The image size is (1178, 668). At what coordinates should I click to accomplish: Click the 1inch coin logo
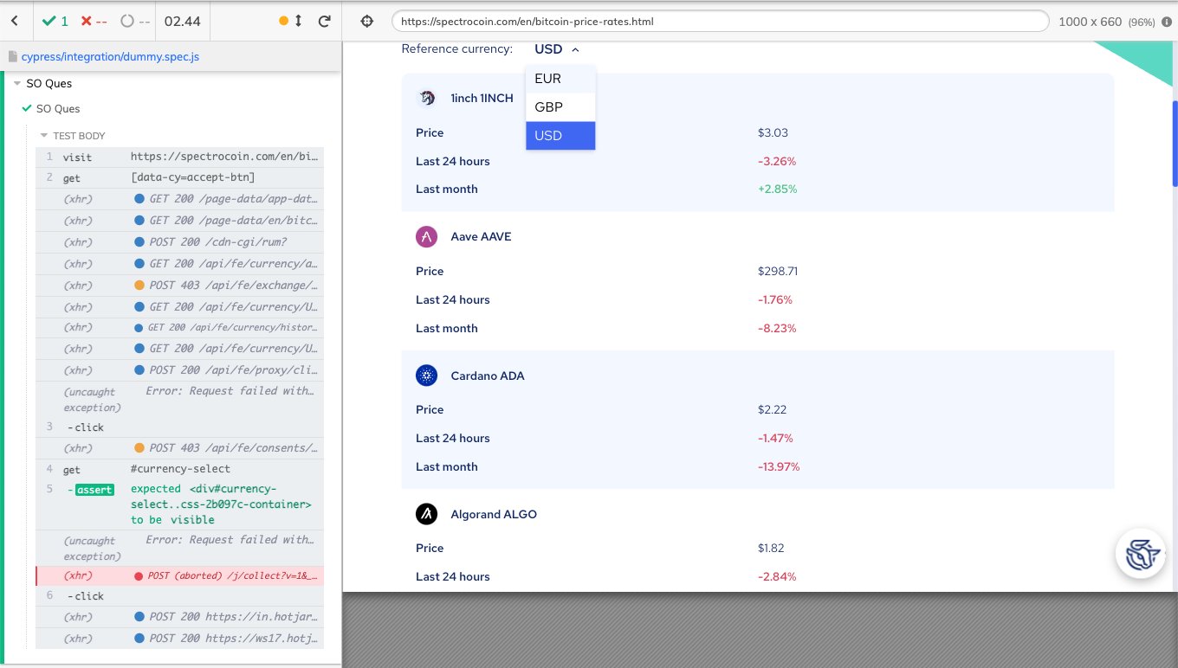(426, 98)
